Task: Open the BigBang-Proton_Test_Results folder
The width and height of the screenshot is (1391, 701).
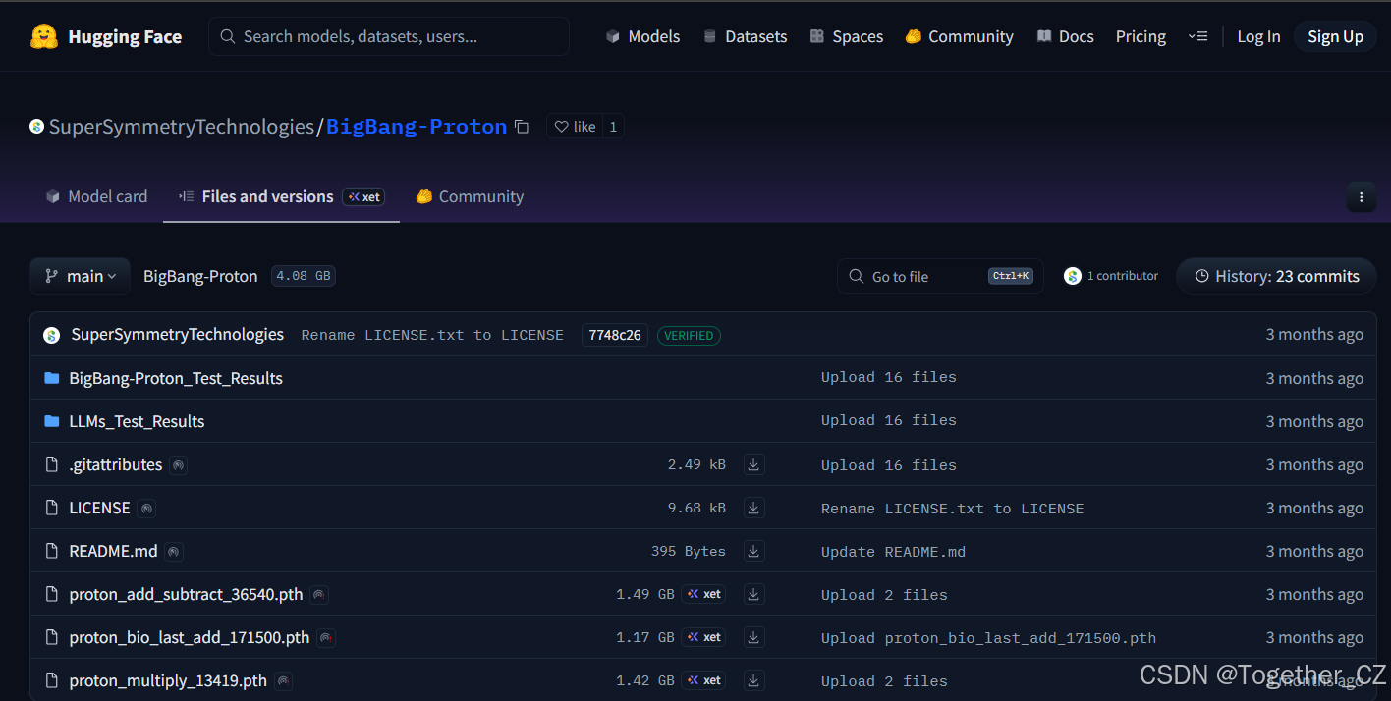Action: pyautogui.click(x=176, y=378)
